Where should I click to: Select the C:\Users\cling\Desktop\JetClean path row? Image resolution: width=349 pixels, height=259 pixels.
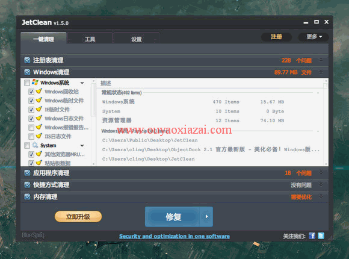point(149,159)
